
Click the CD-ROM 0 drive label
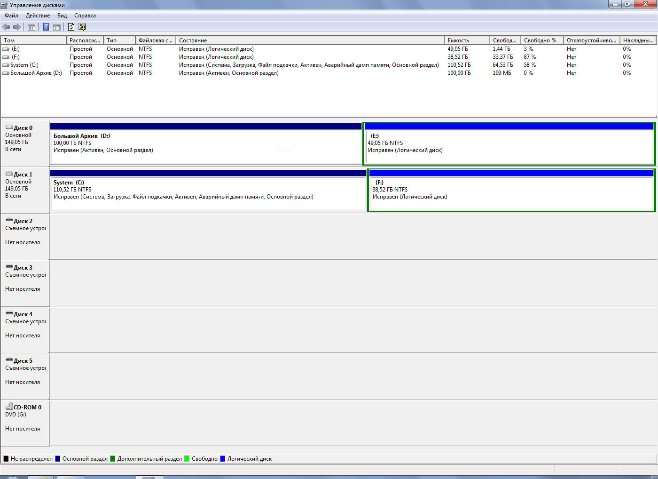[27, 407]
